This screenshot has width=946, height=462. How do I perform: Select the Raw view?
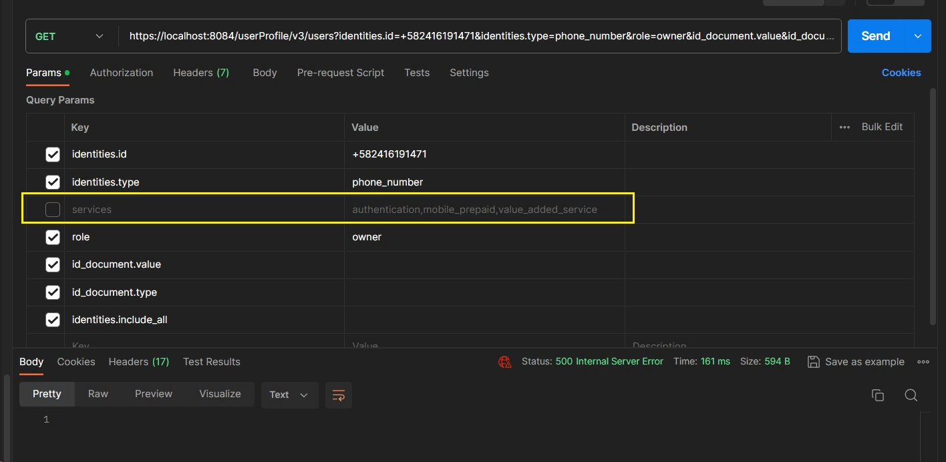click(98, 394)
